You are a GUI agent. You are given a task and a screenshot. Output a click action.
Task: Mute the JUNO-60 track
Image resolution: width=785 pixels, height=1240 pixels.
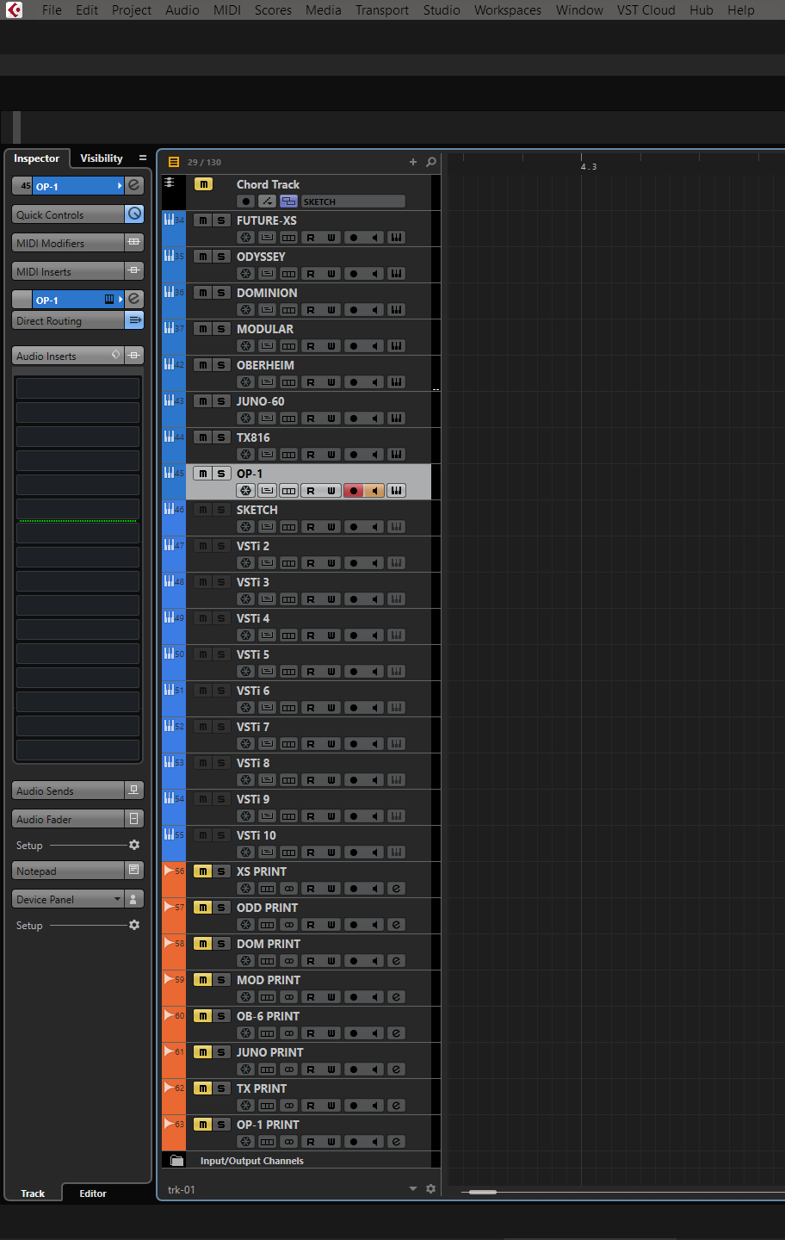(x=203, y=401)
